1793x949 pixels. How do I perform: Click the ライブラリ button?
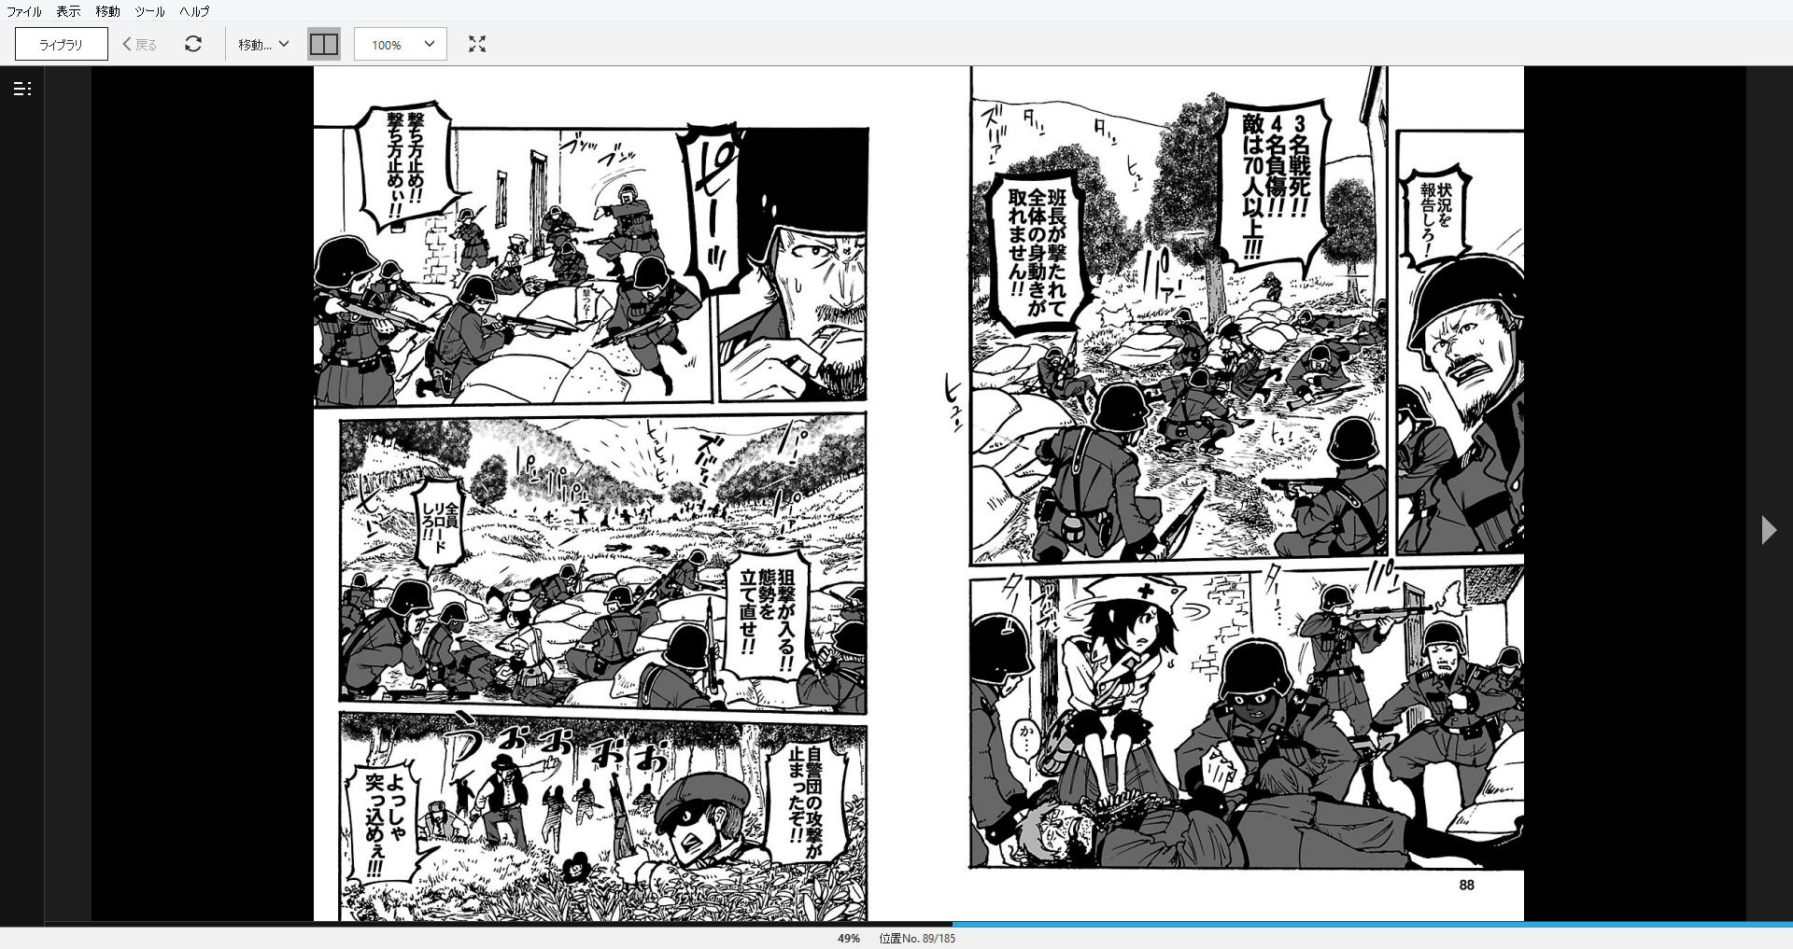tap(62, 44)
